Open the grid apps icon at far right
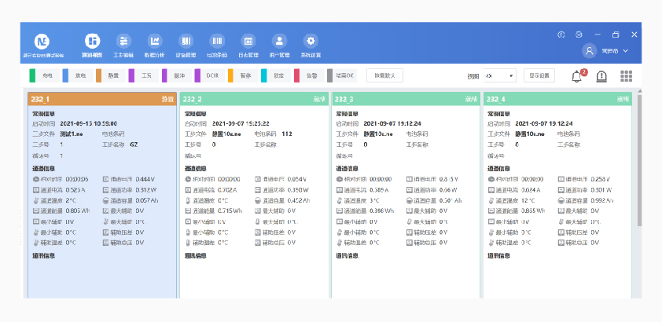 click(627, 76)
